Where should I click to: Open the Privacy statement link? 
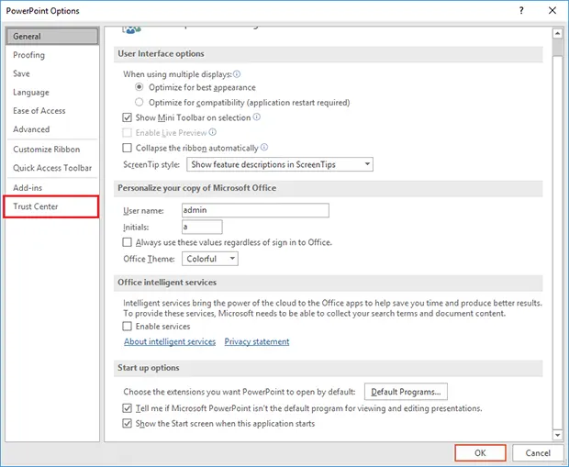[257, 341]
